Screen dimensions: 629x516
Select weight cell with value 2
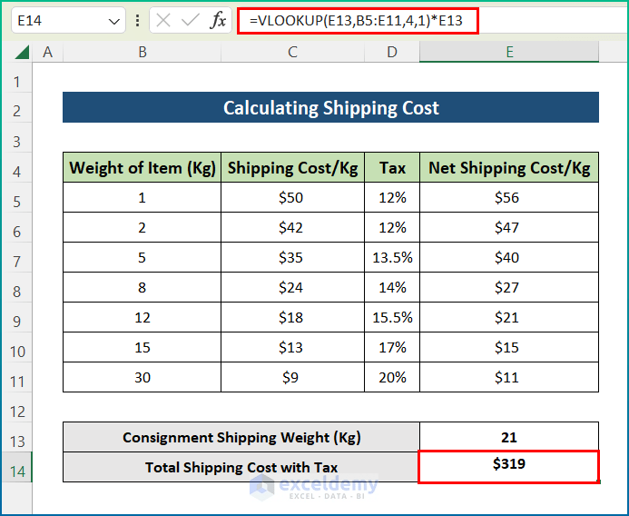click(142, 227)
